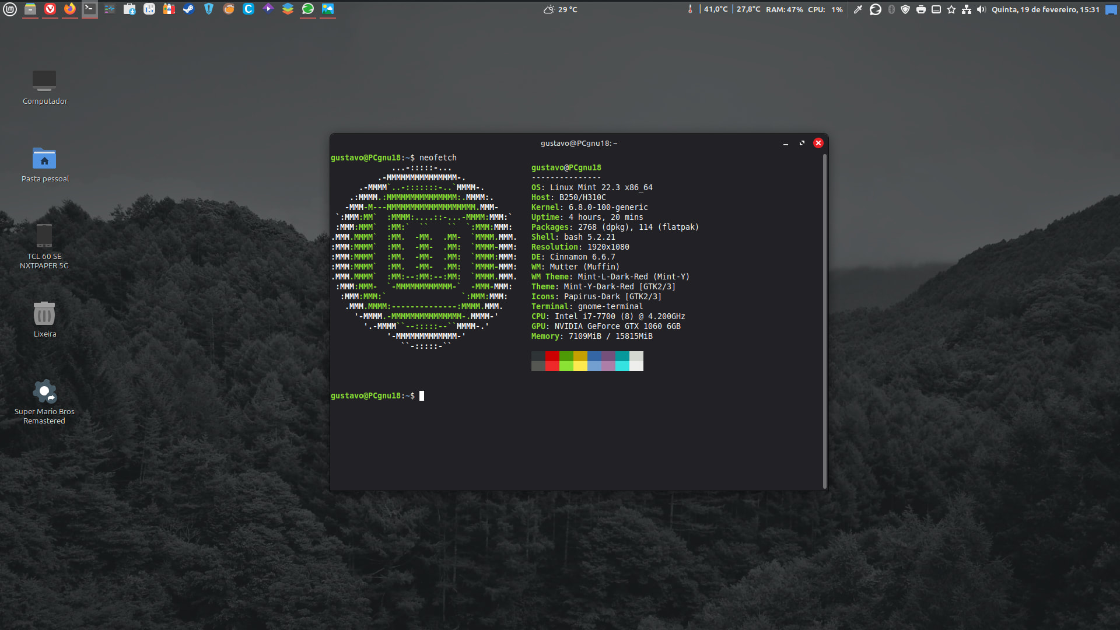Open the wired network connection applet
Screen dimensions: 1120x630
pos(967,9)
